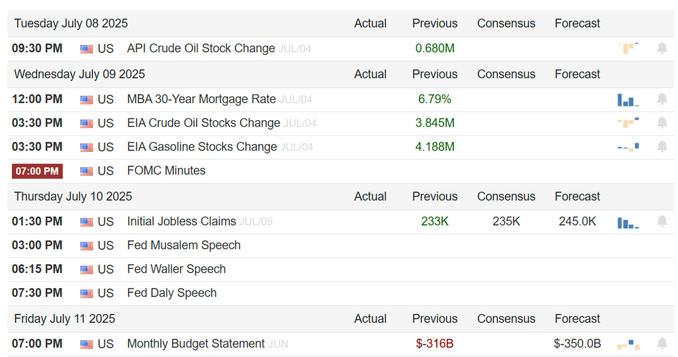Open mini bar chart for MBA Mortgage Rate
The image size is (678, 357).
(628, 100)
